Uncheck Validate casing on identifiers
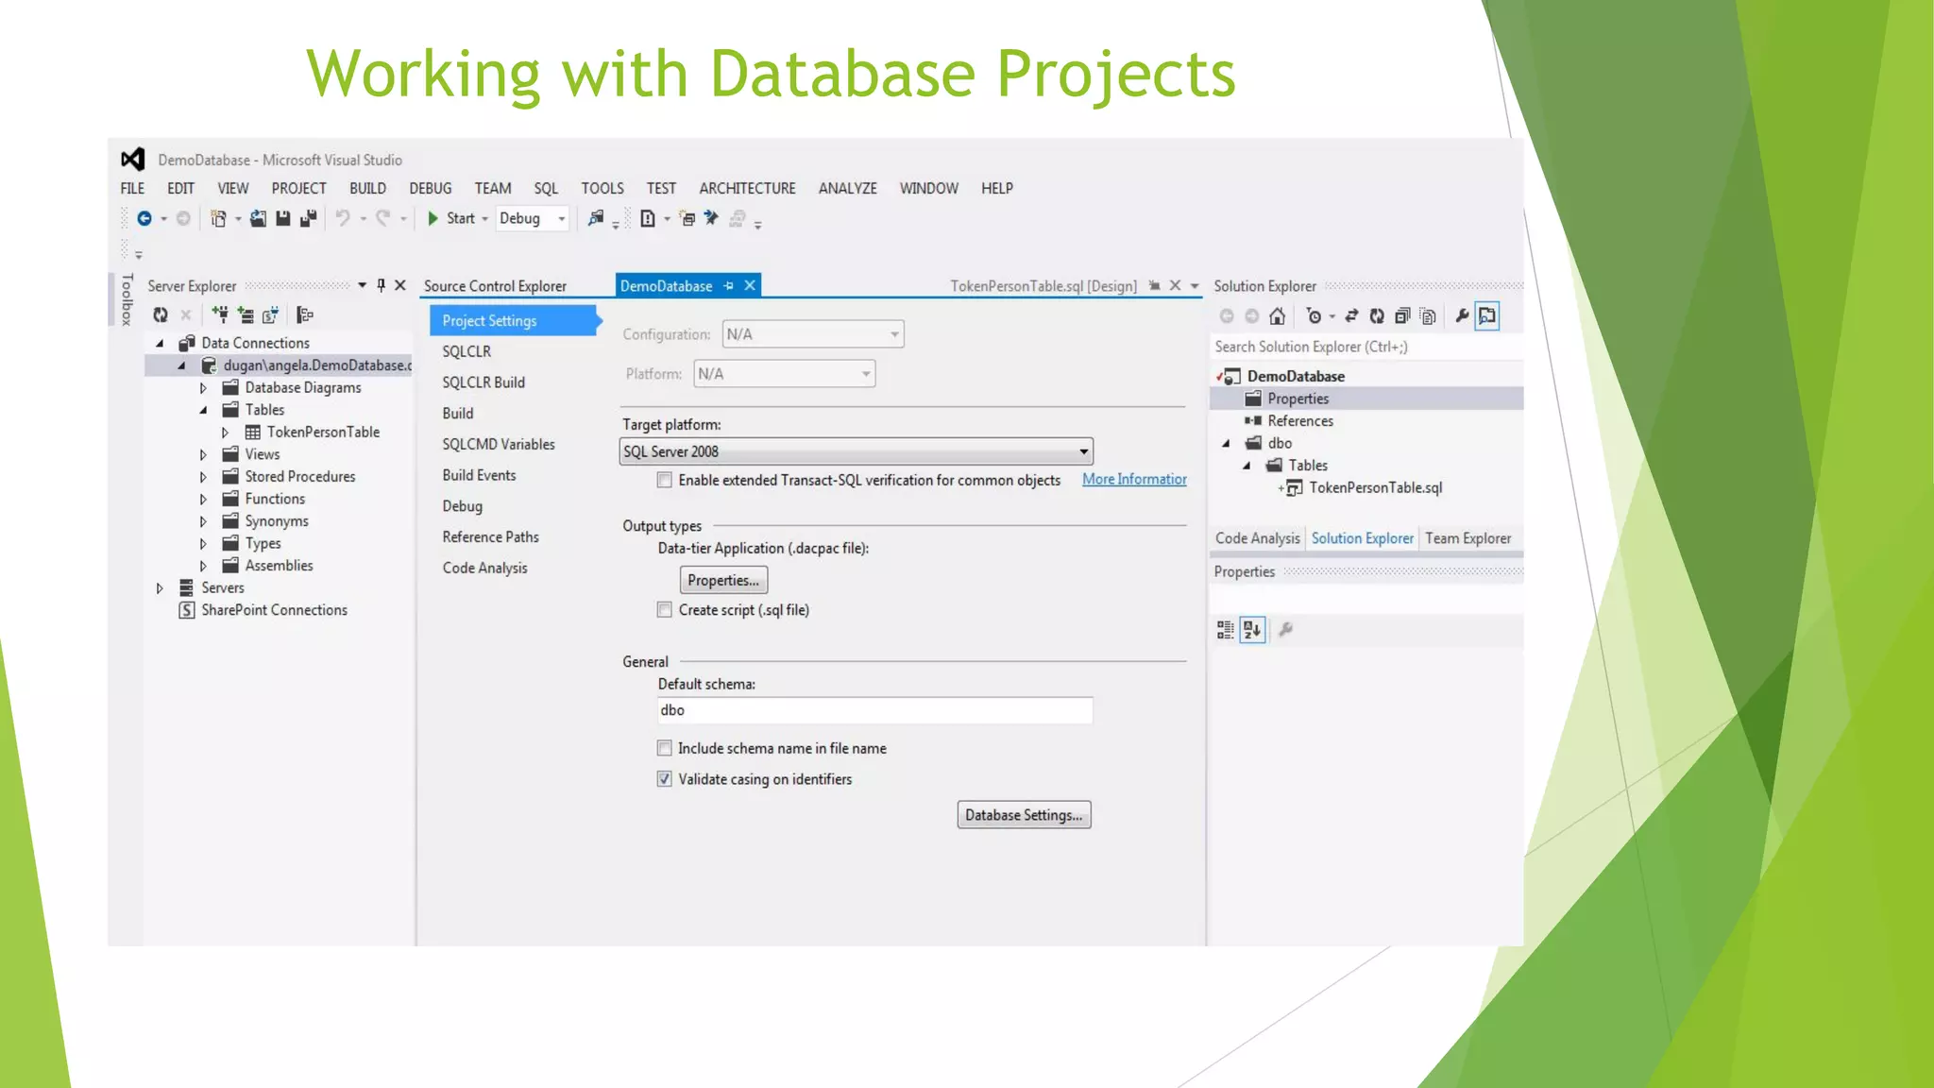 point(665,779)
